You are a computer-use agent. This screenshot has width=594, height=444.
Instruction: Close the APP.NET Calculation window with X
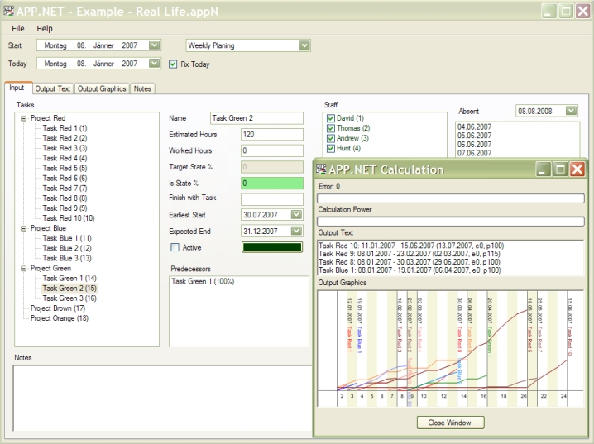[x=577, y=169]
